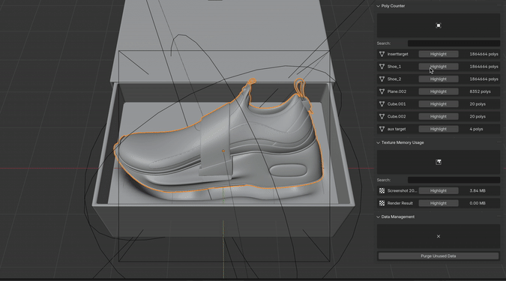Focus the Poly Counter search field
This screenshot has height=281, width=506.
pos(454,43)
